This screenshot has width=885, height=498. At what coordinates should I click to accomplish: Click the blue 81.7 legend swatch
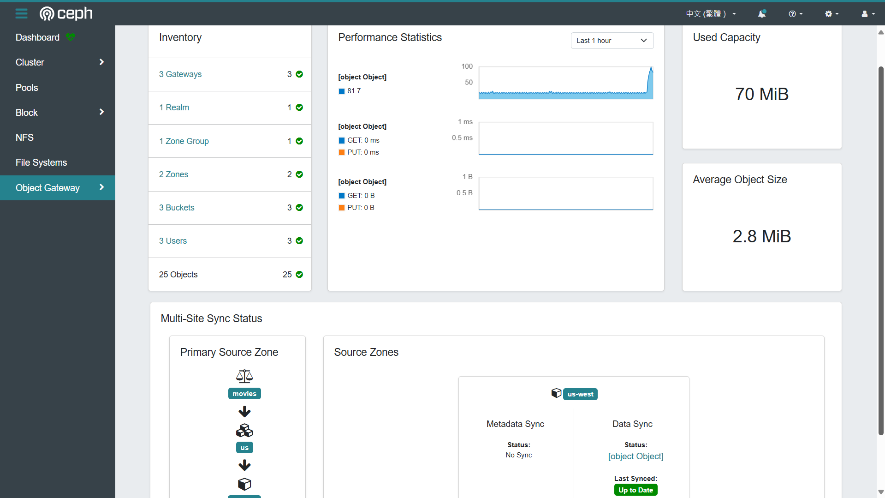342,91
